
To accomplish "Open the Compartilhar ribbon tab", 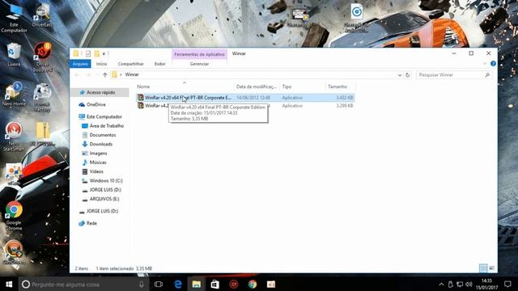I will point(131,64).
